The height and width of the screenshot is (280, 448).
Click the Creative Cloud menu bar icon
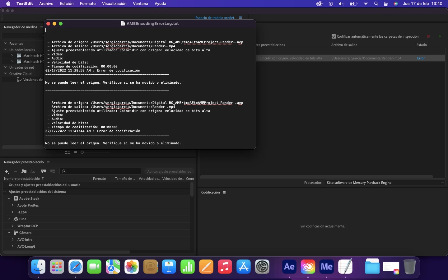pyautogui.click(x=319, y=4)
